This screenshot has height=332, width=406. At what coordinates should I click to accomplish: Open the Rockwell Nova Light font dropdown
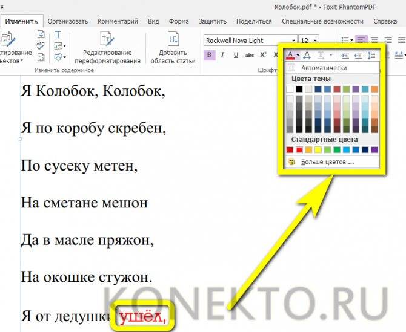click(294, 41)
